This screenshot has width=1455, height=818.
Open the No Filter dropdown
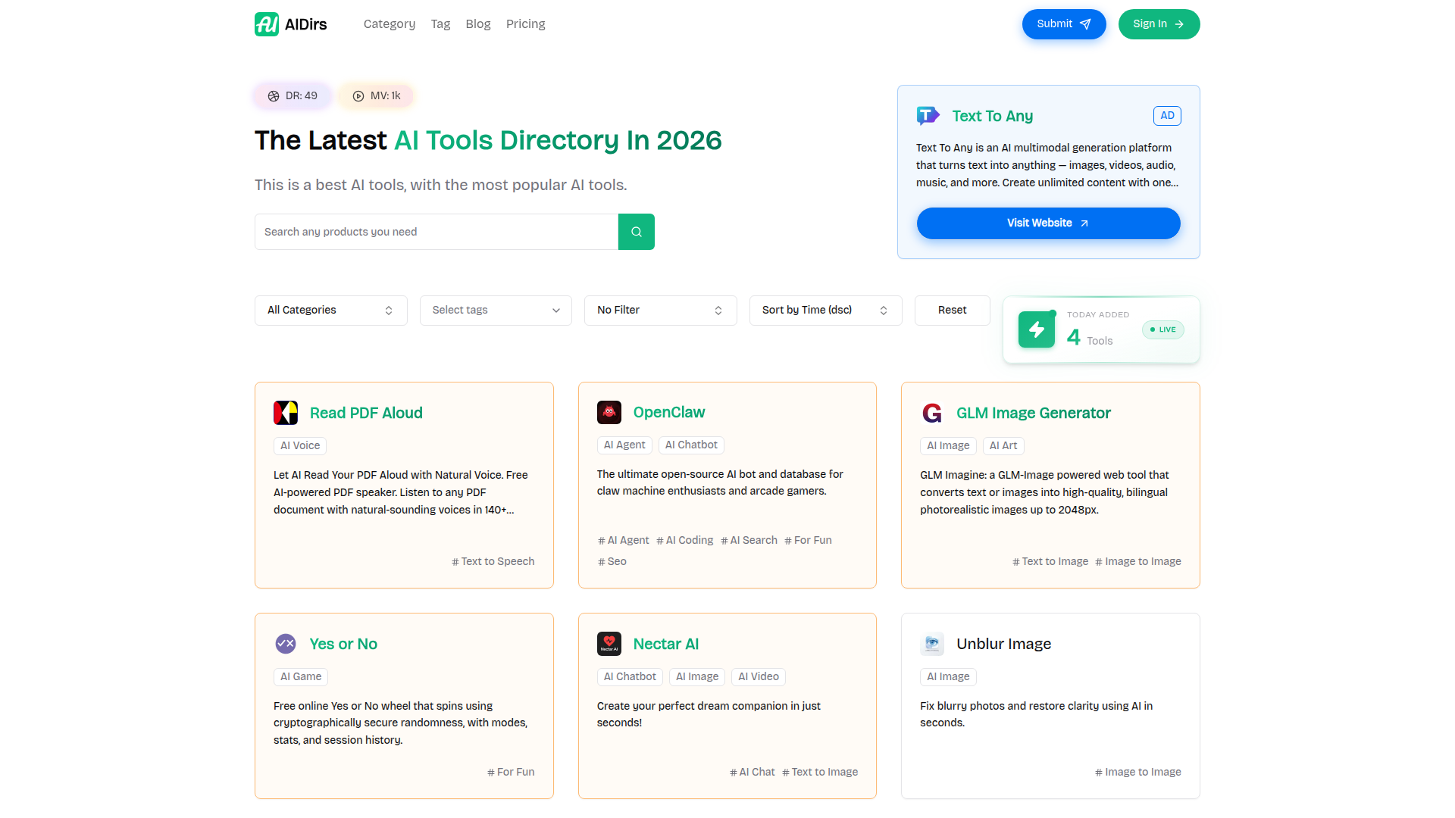(x=660, y=311)
